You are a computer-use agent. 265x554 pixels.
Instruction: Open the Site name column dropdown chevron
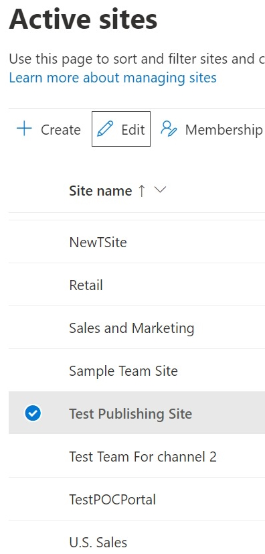click(160, 190)
